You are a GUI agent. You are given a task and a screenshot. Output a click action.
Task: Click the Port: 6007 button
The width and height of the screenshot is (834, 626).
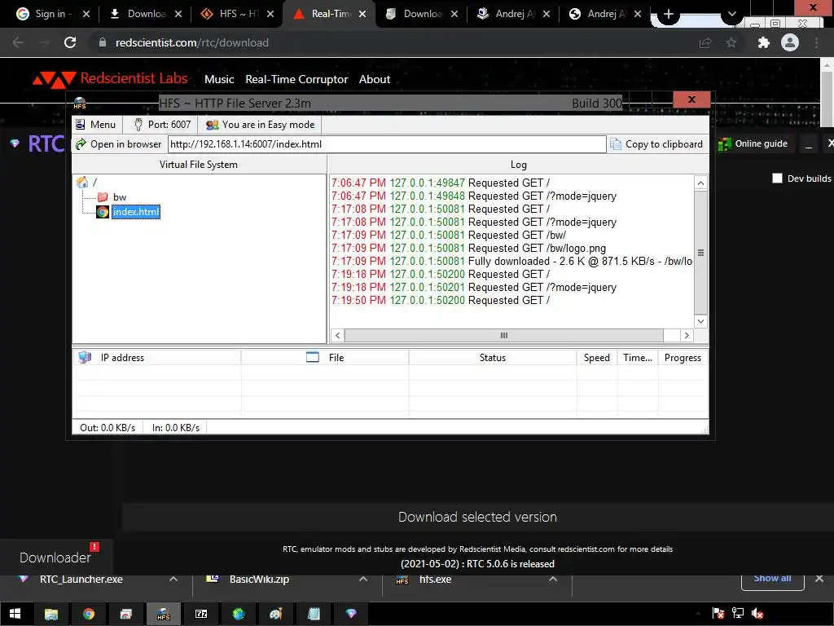pos(162,125)
